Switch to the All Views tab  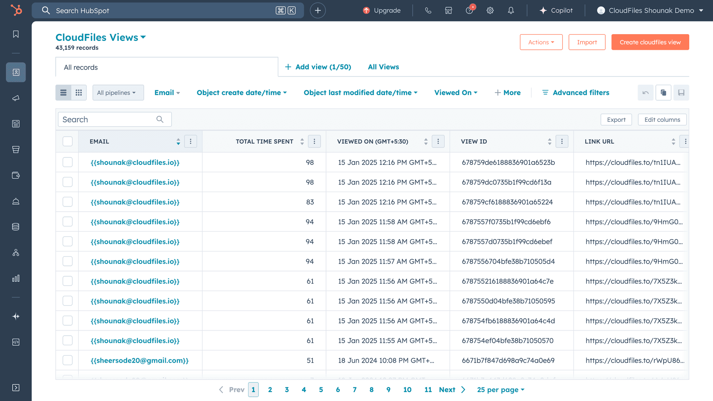point(383,67)
